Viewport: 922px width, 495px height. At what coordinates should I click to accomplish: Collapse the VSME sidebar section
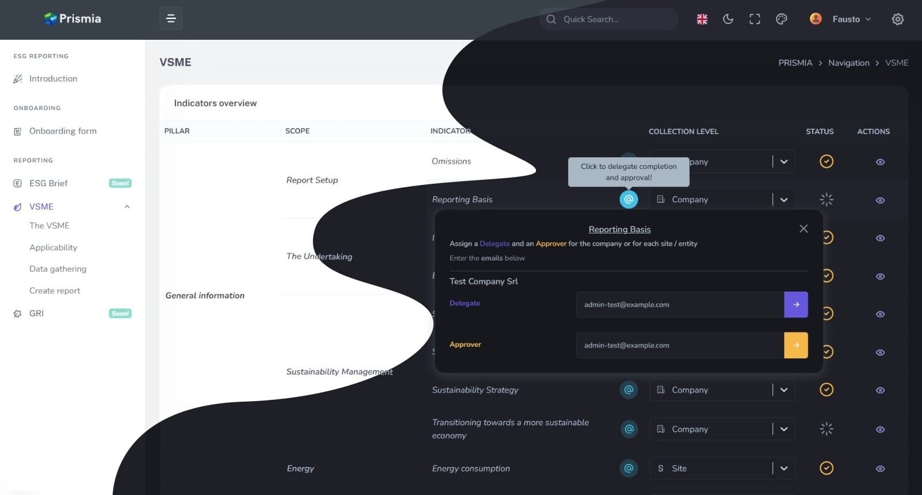(x=127, y=206)
